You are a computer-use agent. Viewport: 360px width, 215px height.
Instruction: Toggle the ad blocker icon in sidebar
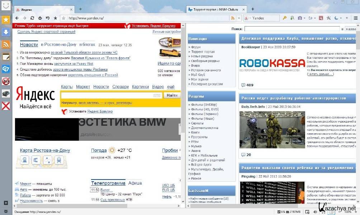coord(6,81)
